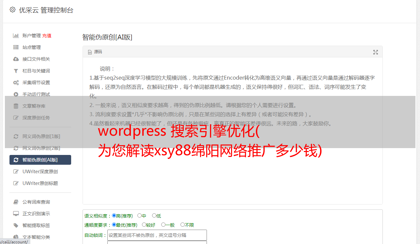
Task: Click the red 充值 recharge link
Action: click(47, 36)
